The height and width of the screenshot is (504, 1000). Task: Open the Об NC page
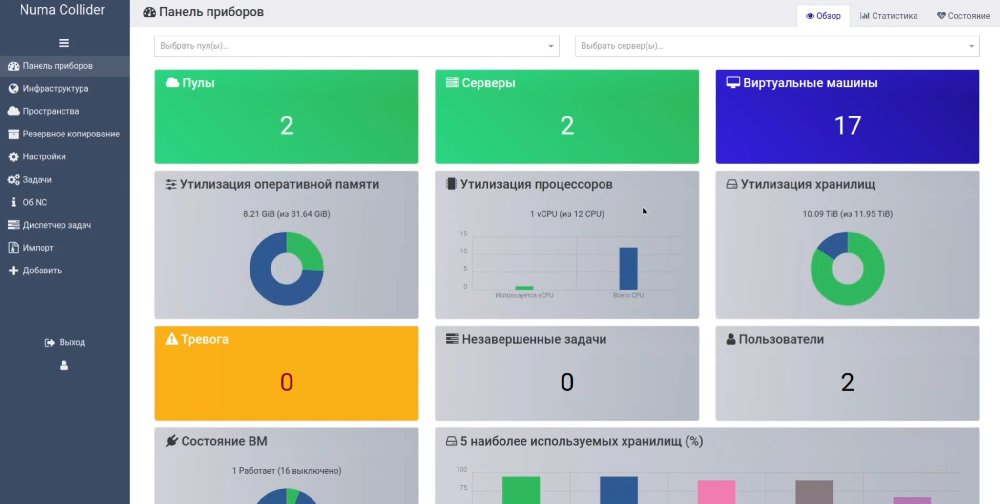[65, 202]
